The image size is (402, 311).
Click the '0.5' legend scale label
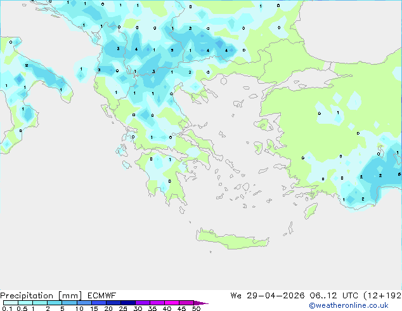pos(22,308)
